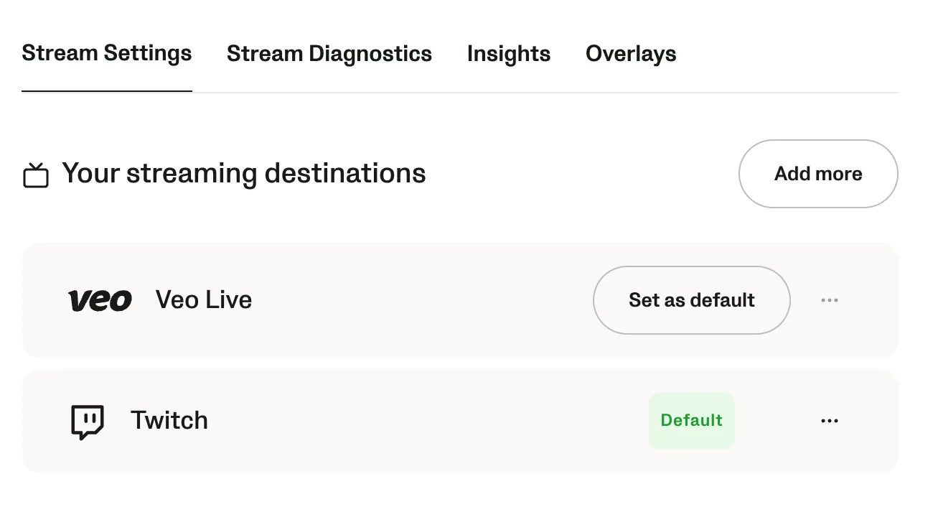Click the Veo brand logo

point(100,300)
